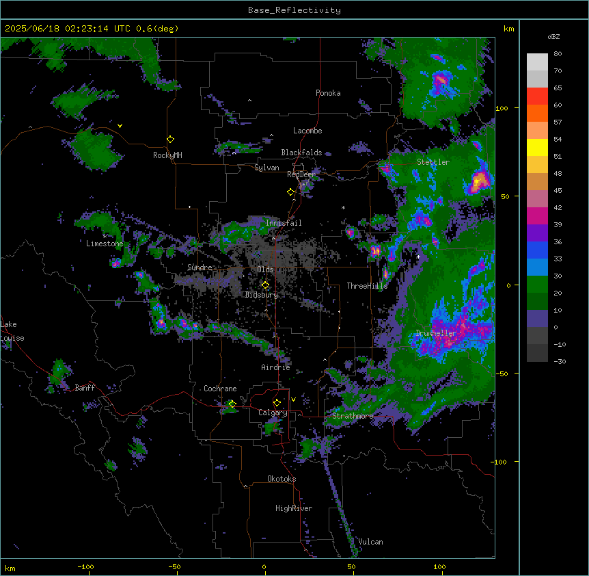
Task: Click the yellow diamond marker above Didsbury
Action: 265,285
